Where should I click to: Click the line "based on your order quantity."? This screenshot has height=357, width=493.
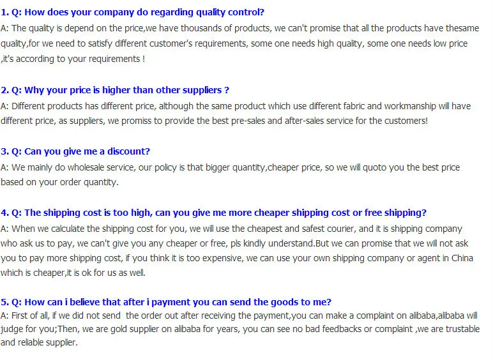(x=59, y=182)
